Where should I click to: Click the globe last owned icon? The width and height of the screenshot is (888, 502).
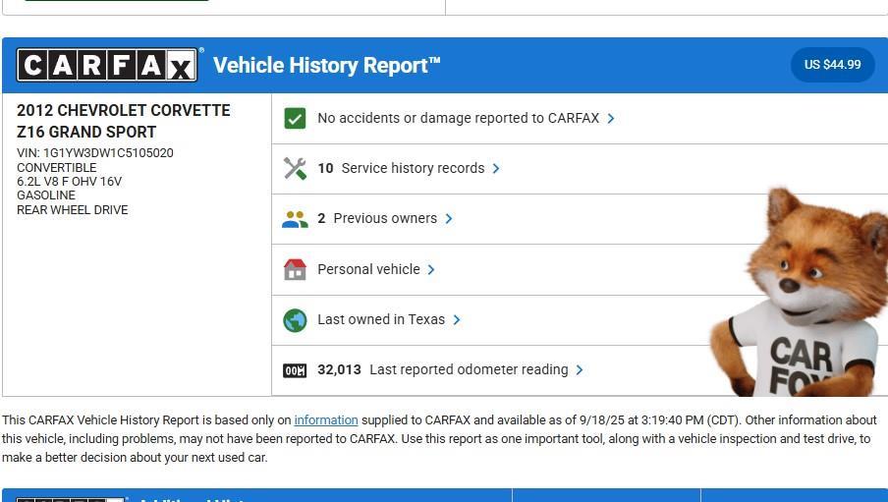295,320
